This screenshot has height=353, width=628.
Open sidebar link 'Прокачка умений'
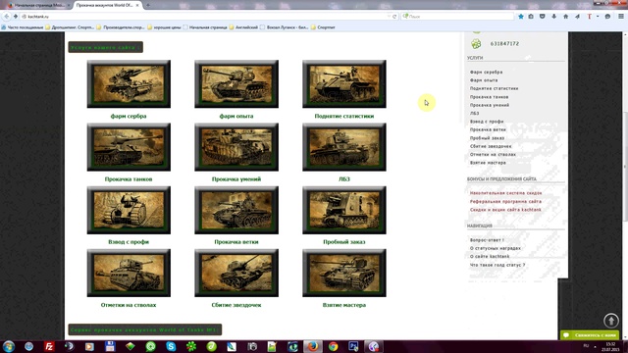pyautogui.click(x=490, y=105)
